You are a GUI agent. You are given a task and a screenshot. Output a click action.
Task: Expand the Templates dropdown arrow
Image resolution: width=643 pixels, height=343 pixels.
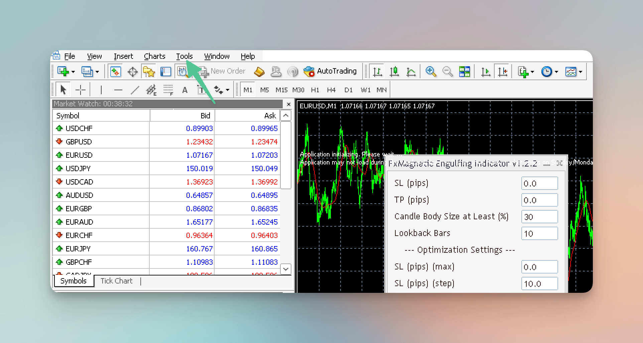point(581,72)
